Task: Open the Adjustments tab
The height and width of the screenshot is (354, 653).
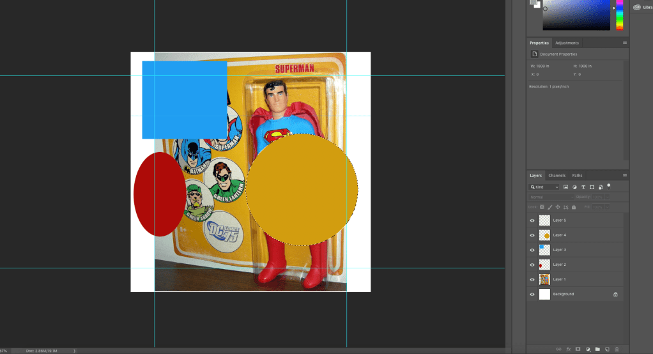Action: 567,43
